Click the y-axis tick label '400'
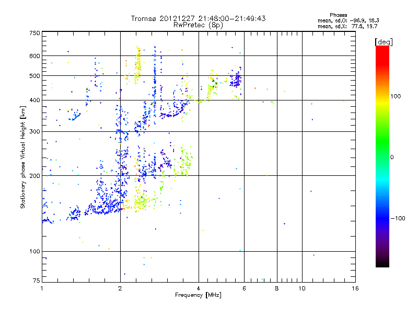Viewport: 418px width, 314px height. [34, 100]
